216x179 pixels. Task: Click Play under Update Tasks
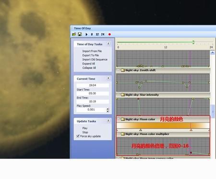(85, 128)
